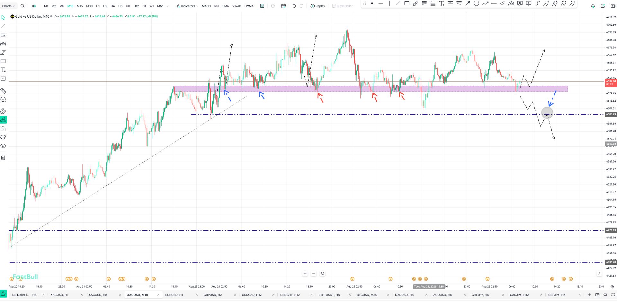617x302 pixels.
Task: Change the multi-chart layout
Action: coord(597,295)
